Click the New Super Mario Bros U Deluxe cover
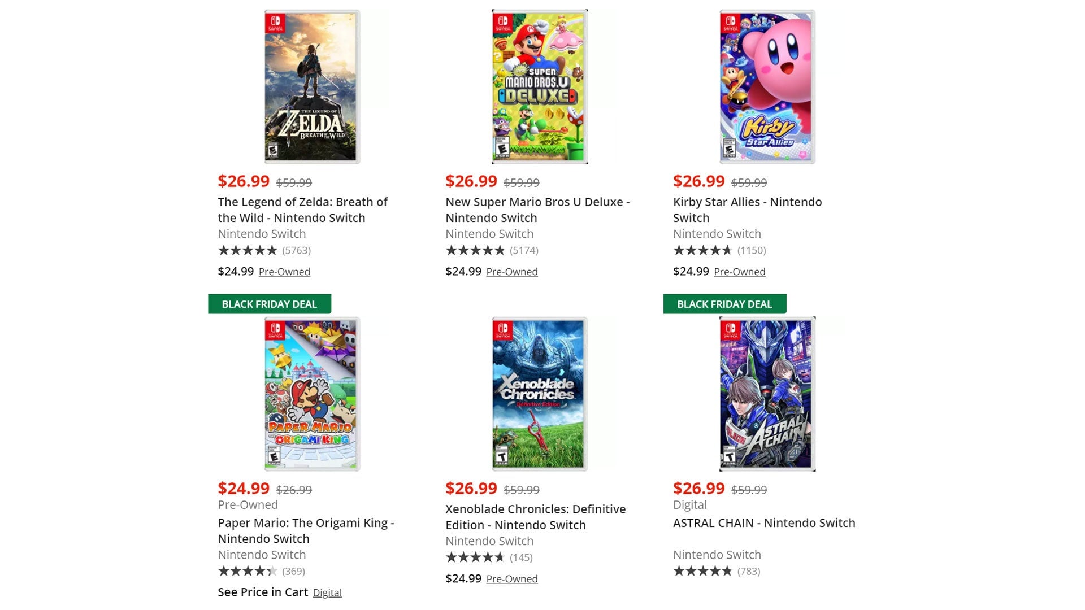The width and height of the screenshot is (1085, 610). coord(540,87)
